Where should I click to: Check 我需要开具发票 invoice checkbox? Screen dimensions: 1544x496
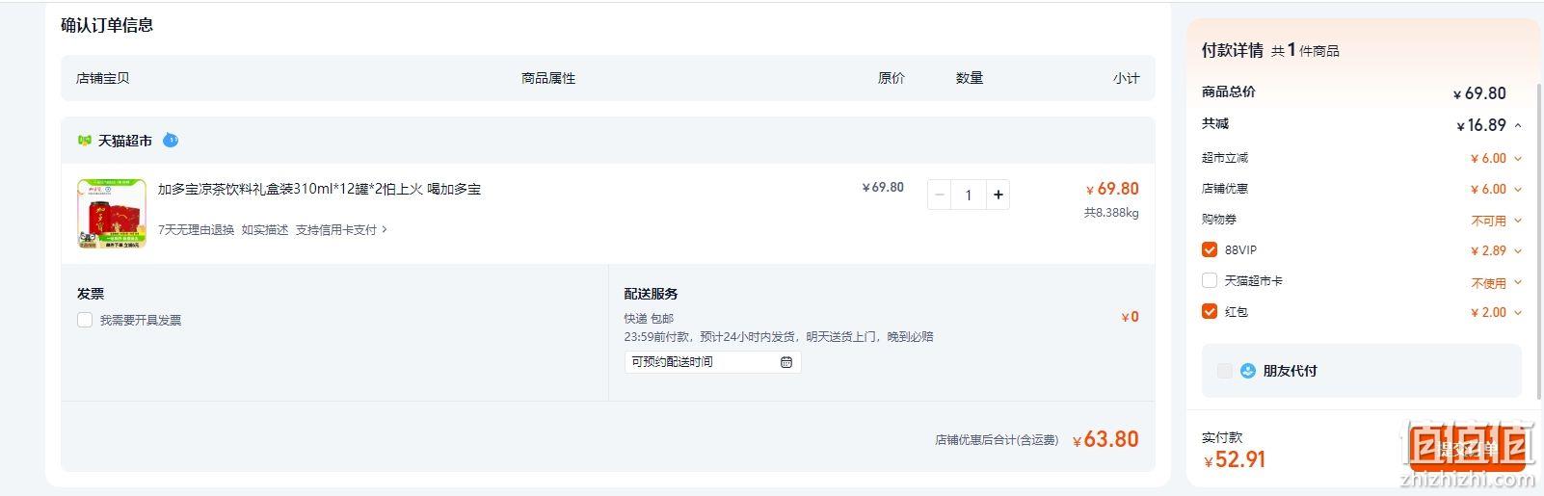[x=85, y=320]
